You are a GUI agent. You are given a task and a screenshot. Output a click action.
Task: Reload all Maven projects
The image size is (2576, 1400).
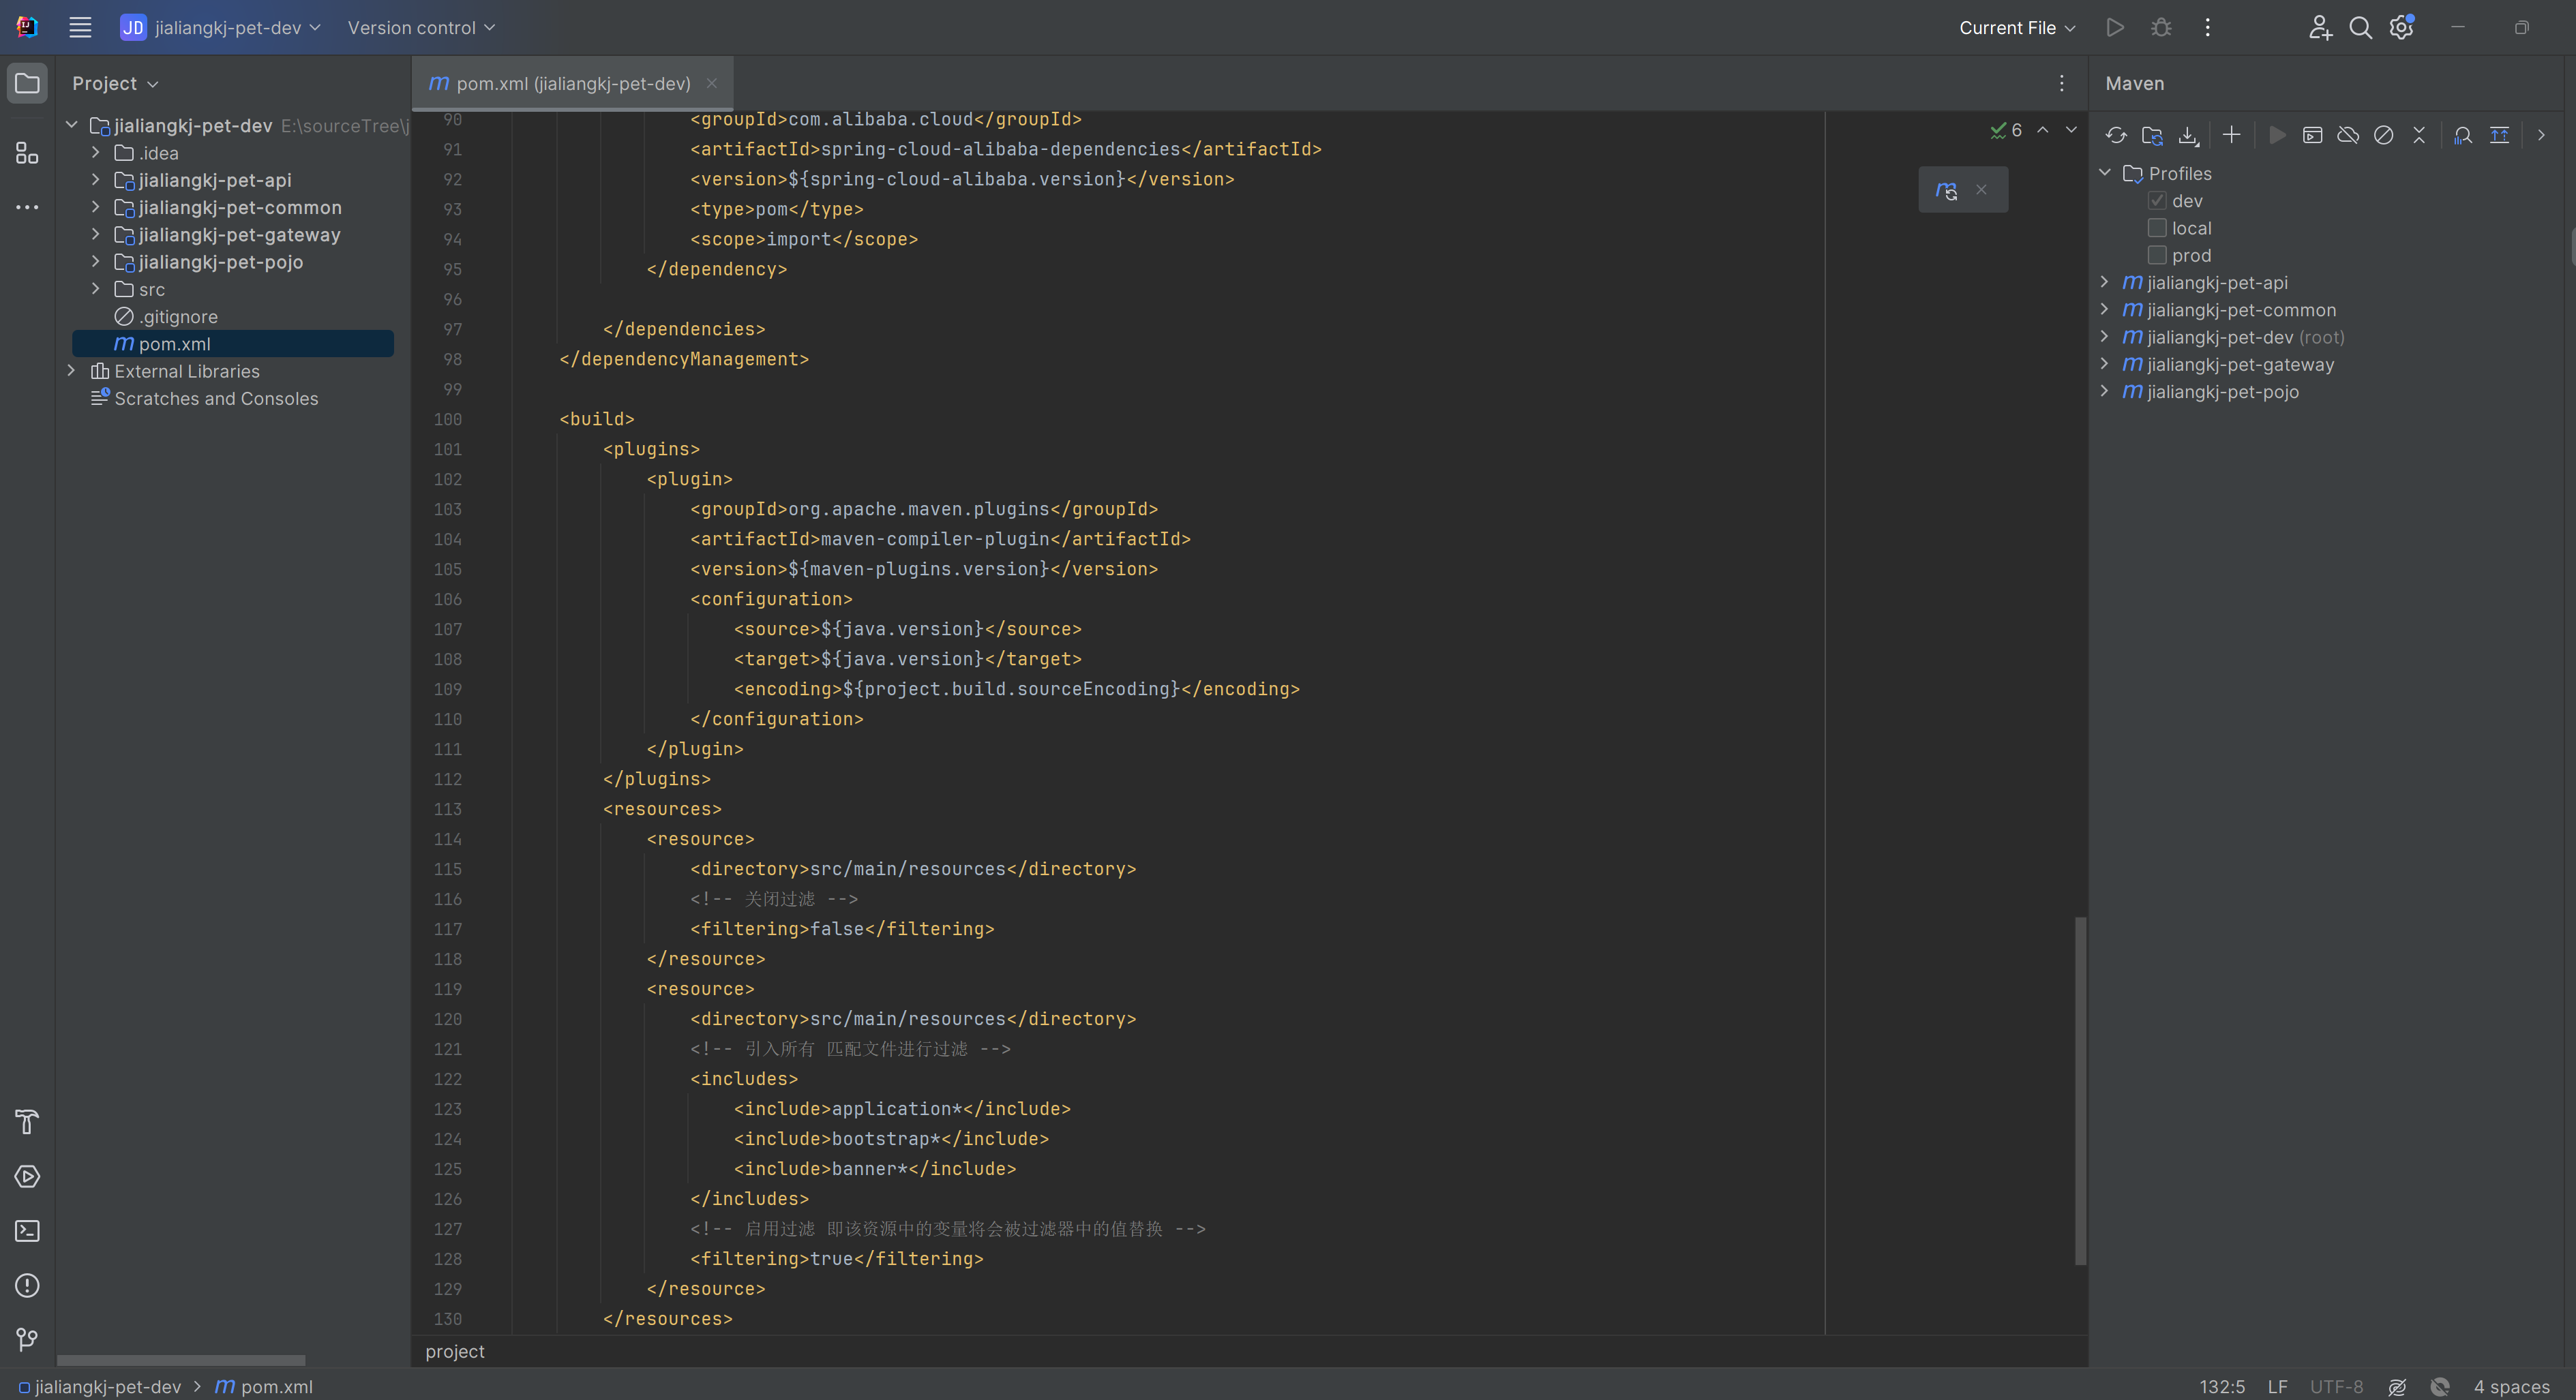click(2116, 135)
